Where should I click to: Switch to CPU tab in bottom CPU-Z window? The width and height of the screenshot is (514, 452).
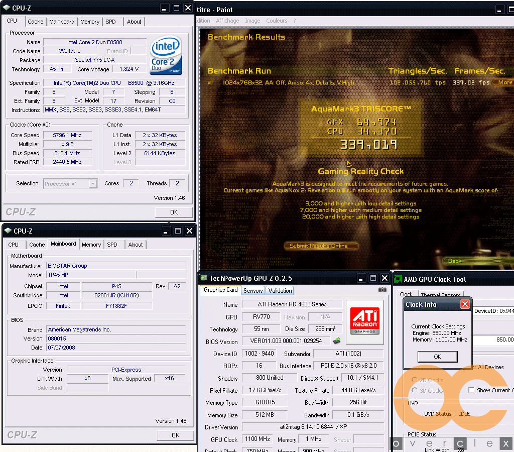14,245
